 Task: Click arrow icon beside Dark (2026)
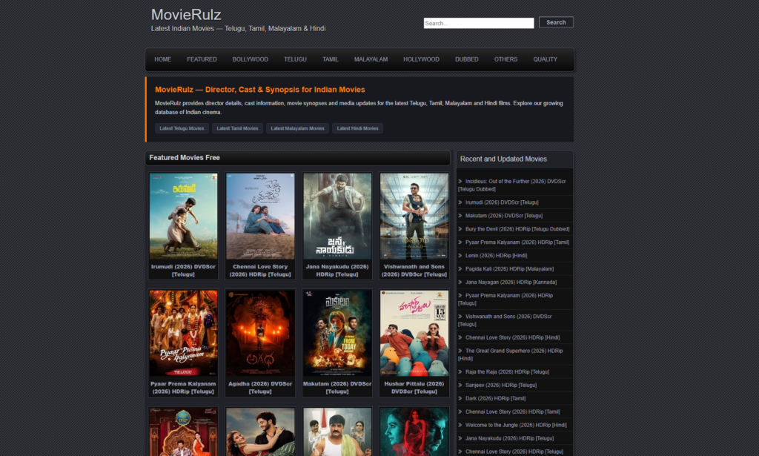pos(460,399)
